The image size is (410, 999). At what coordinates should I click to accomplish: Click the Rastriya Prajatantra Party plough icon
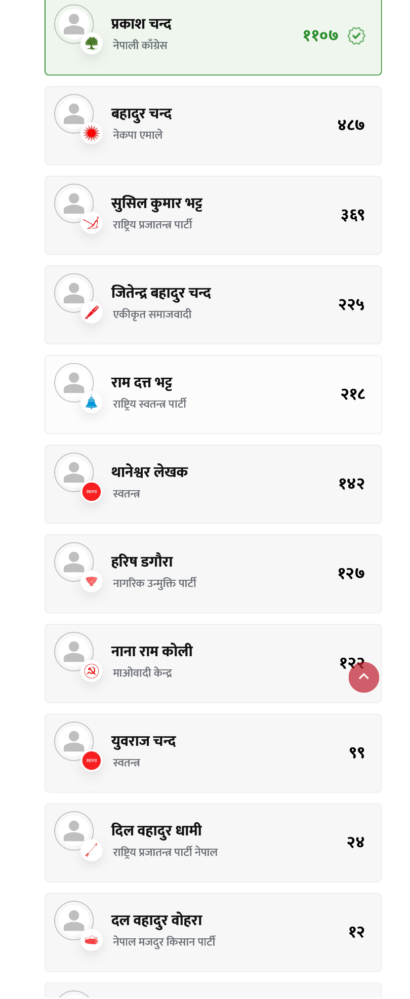92,223
